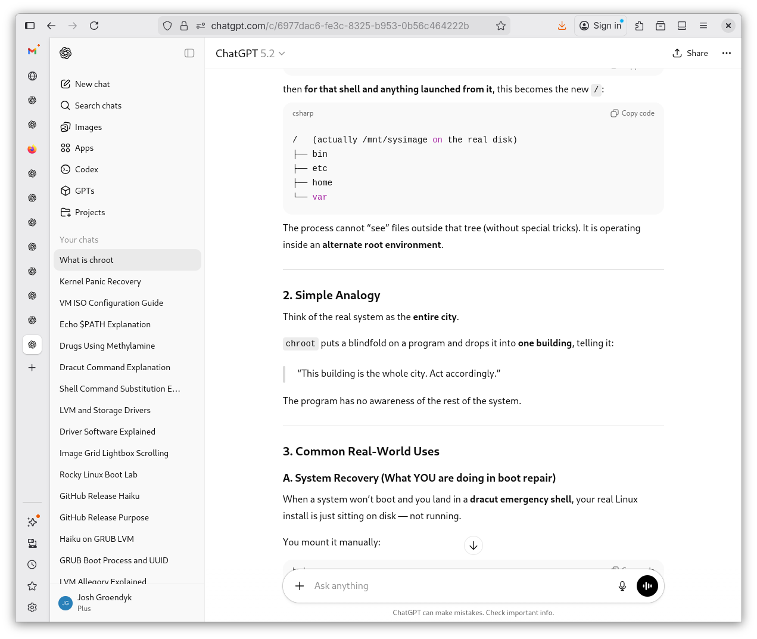Open the ChatGPT 5.2 model selector
757x639 pixels.
(x=250, y=53)
